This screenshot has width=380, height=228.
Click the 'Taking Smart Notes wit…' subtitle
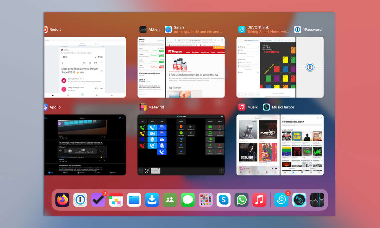click(268, 32)
